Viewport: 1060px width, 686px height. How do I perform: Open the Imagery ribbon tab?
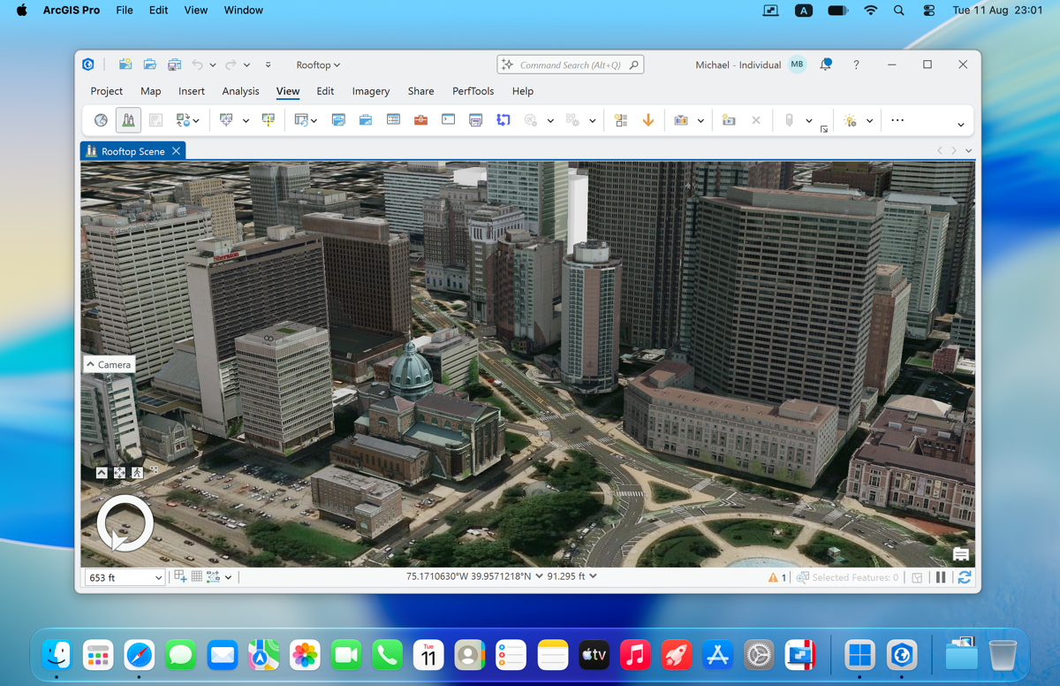(x=371, y=91)
